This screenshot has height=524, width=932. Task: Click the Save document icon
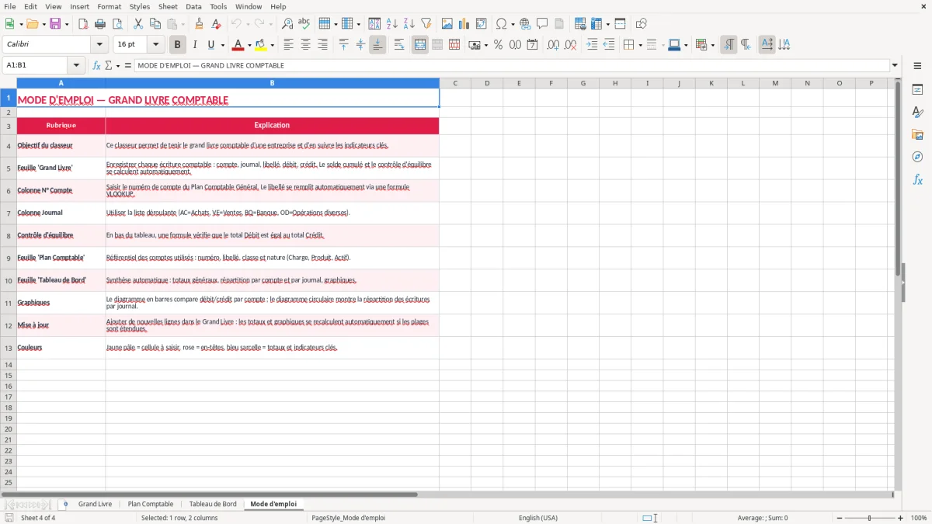55,24
